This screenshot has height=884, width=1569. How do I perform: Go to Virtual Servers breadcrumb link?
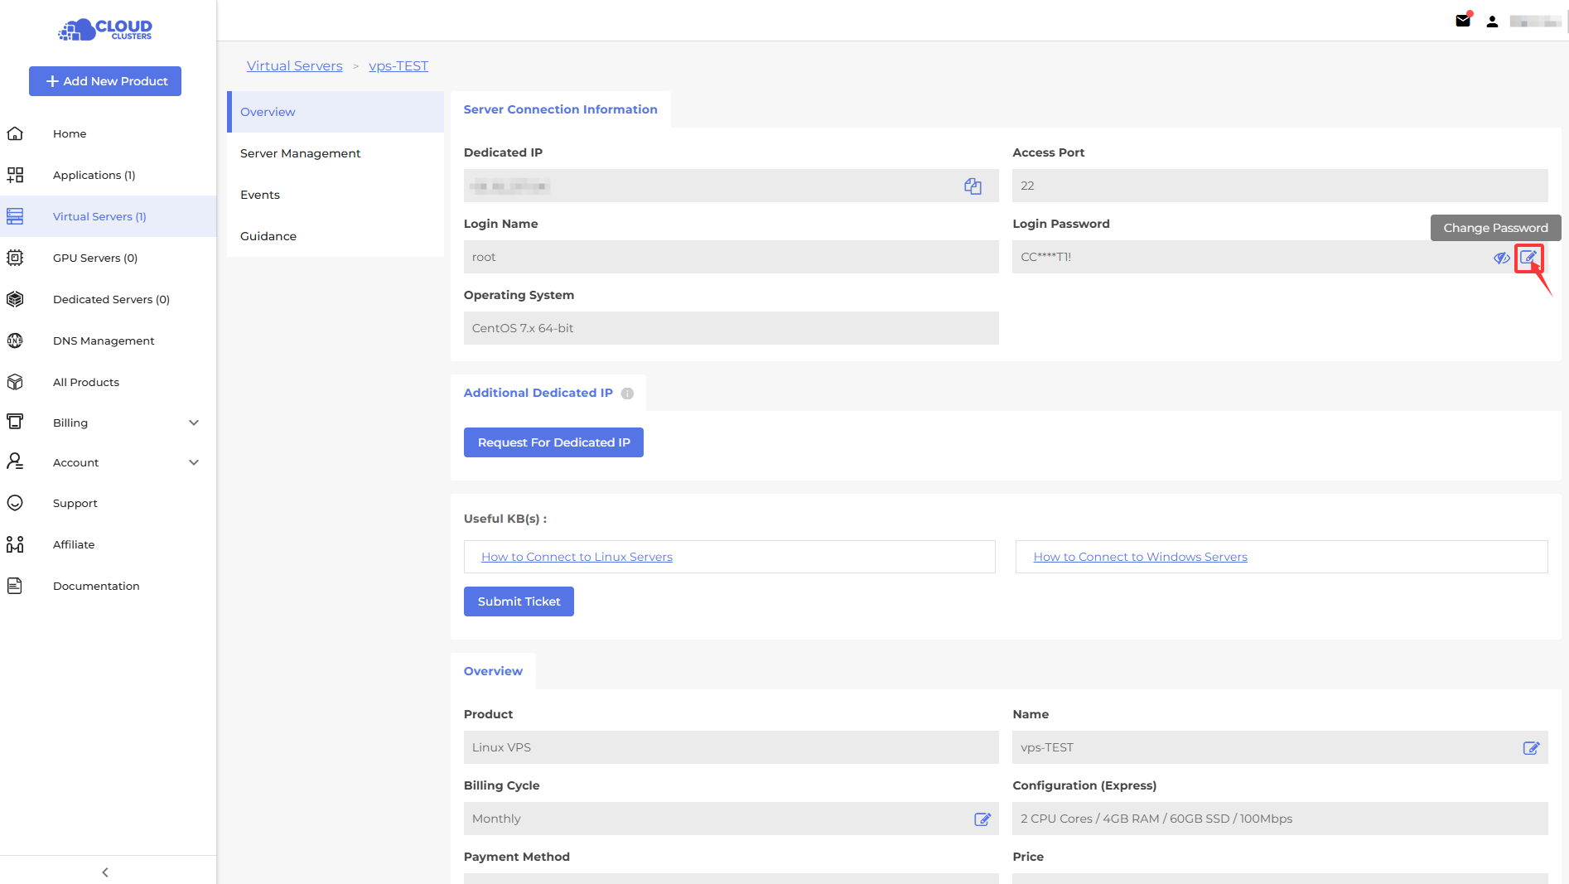tap(294, 65)
